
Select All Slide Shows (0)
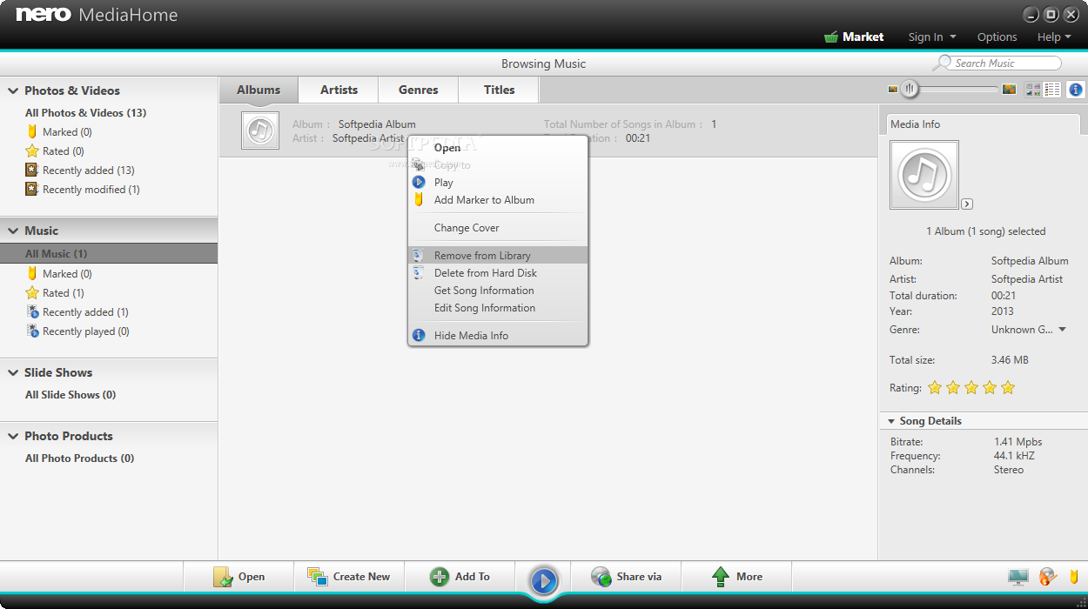[71, 395]
